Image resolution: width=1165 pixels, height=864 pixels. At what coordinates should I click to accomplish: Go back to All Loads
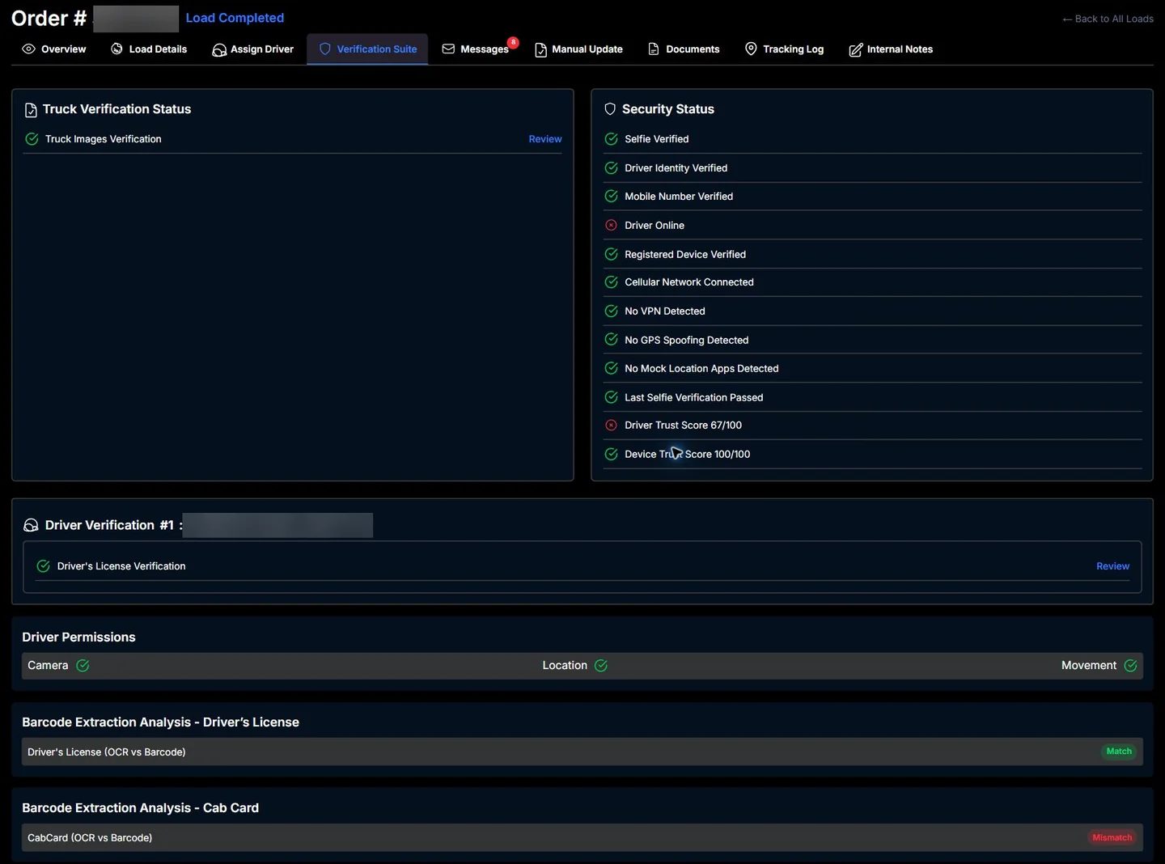1108,19
